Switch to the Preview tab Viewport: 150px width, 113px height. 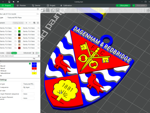[x=21, y=6]
